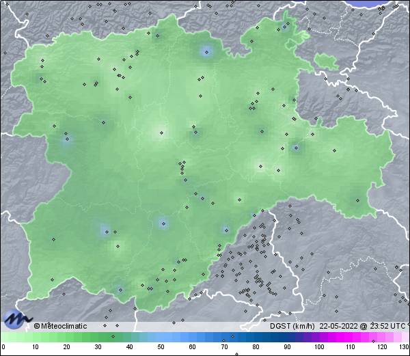The height and width of the screenshot is (356, 410).
Task: Click the blue gust spot in the lower left of the green region
Action: (x=104, y=230)
